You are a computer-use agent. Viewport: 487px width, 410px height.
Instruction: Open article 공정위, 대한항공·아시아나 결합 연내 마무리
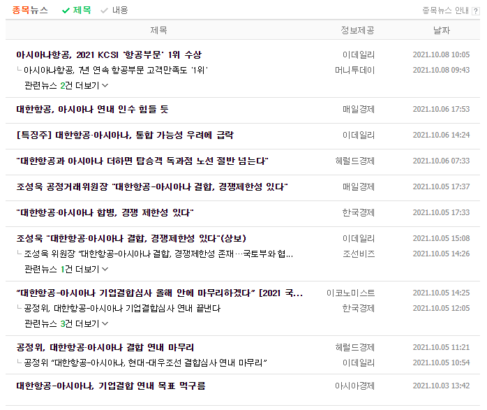(x=105, y=348)
